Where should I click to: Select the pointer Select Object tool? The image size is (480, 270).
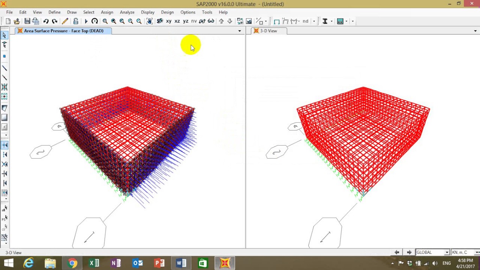(4, 35)
